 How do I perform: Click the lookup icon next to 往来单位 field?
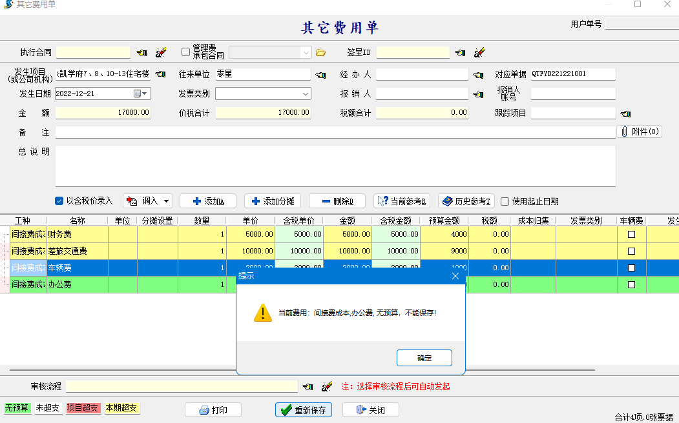320,75
